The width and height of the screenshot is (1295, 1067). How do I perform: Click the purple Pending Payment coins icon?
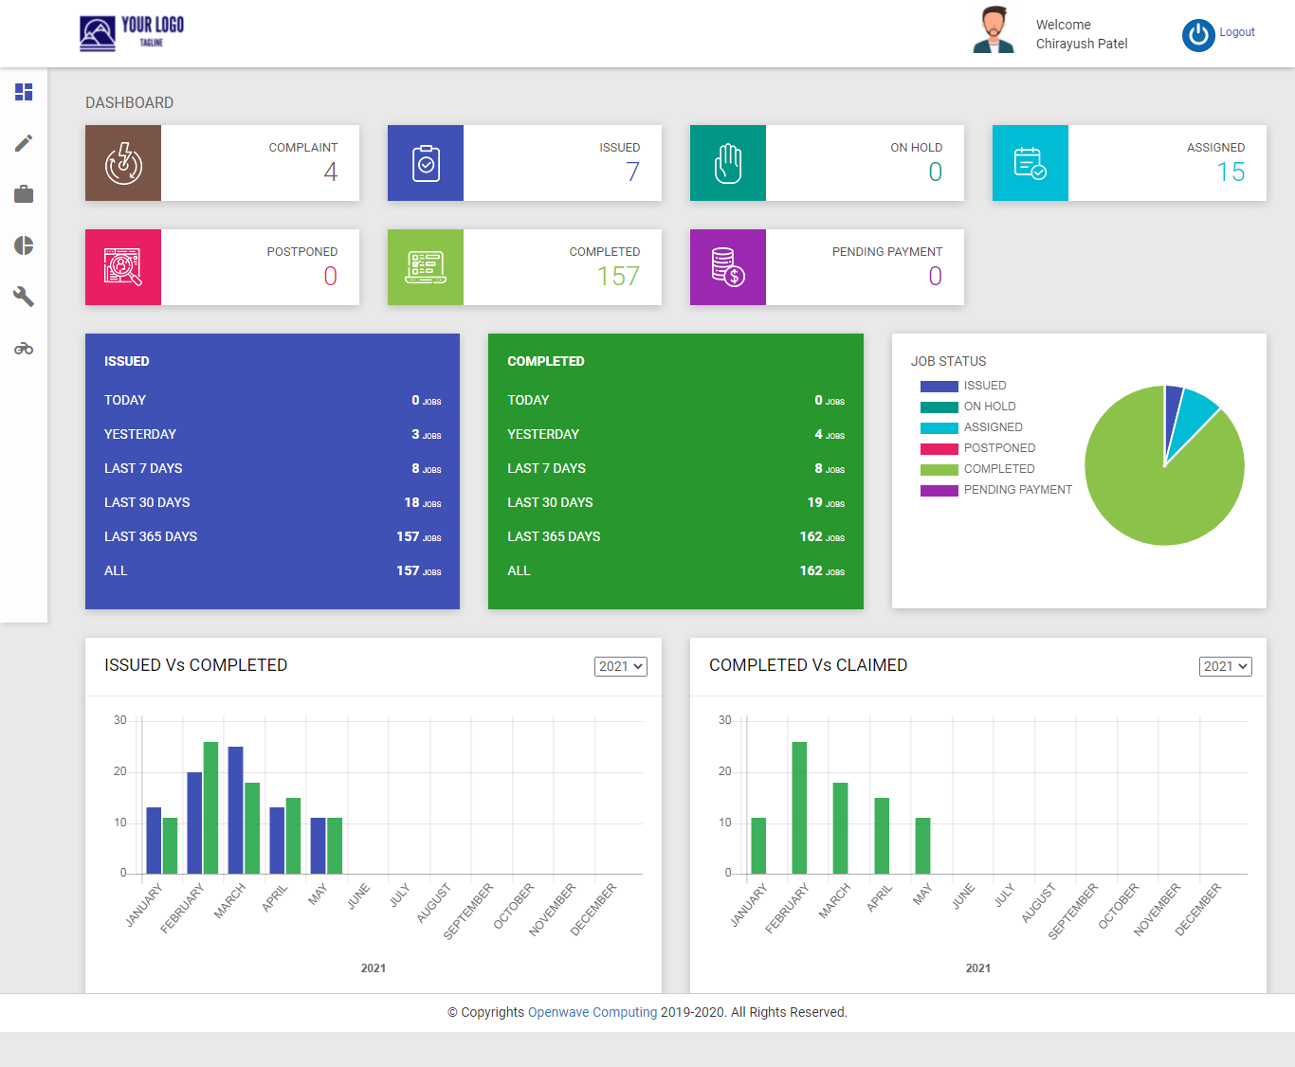pyautogui.click(x=728, y=267)
